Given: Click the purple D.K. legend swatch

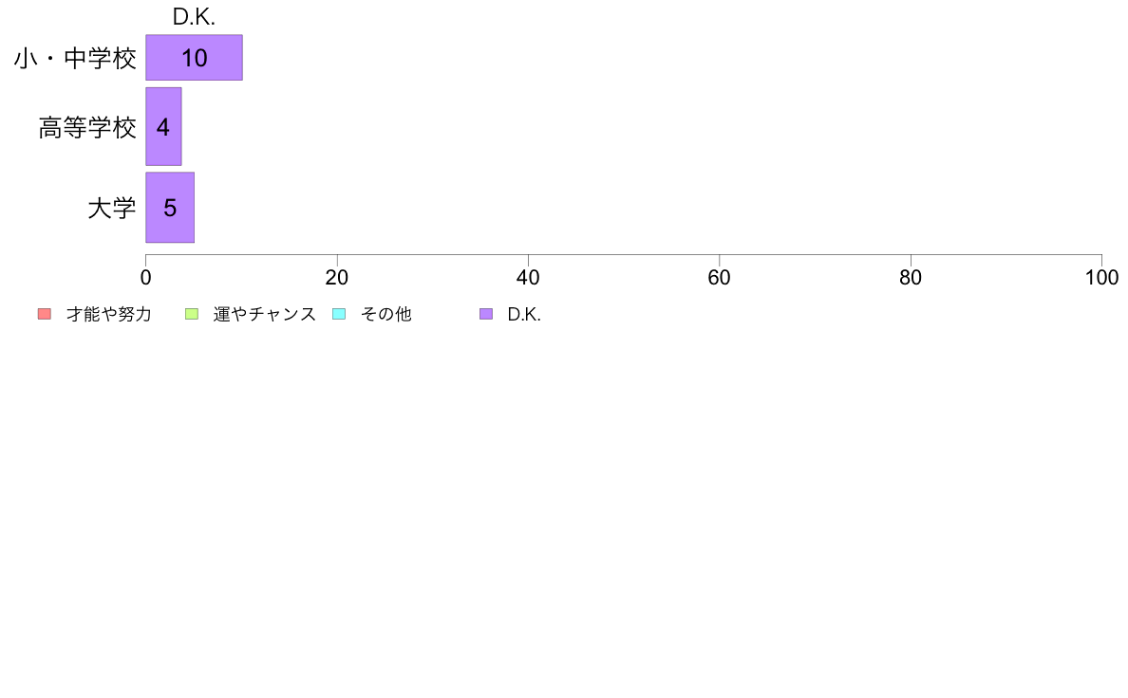Looking at the screenshot, I should [x=486, y=314].
